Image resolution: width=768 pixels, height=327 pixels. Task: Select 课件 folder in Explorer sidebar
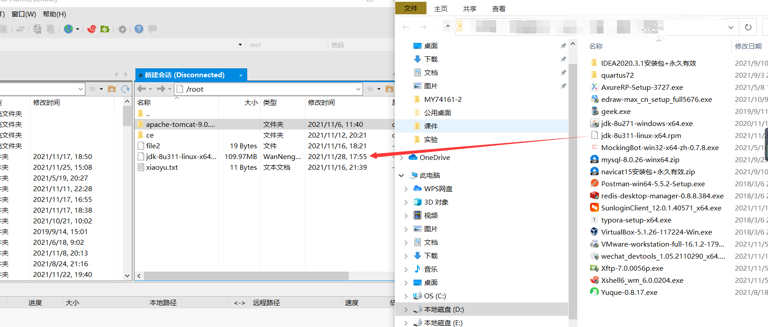tap(431, 126)
